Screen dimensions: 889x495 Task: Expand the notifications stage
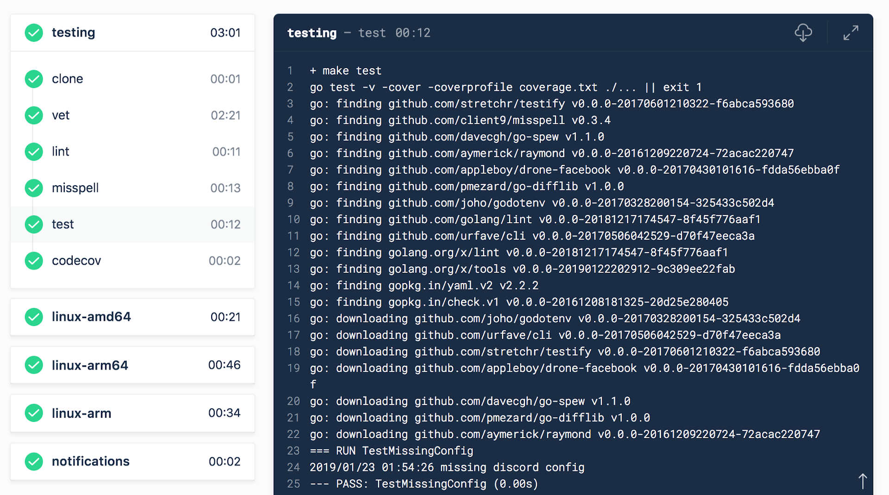coord(132,461)
